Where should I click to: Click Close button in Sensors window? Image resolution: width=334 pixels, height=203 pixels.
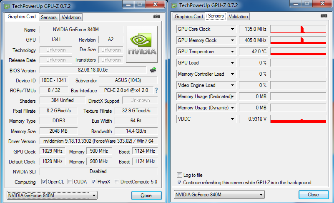[313, 195]
